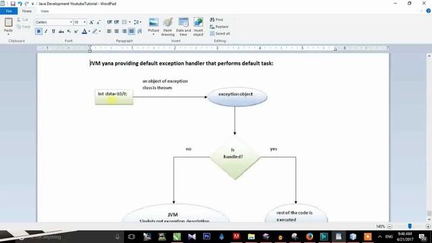
Task: Toggle strikethrough formatting
Action: (x=61, y=32)
